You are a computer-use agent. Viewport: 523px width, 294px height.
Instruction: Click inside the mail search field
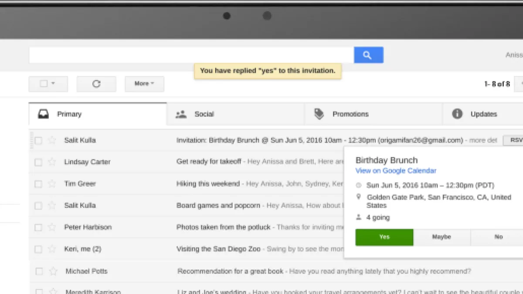(x=191, y=55)
